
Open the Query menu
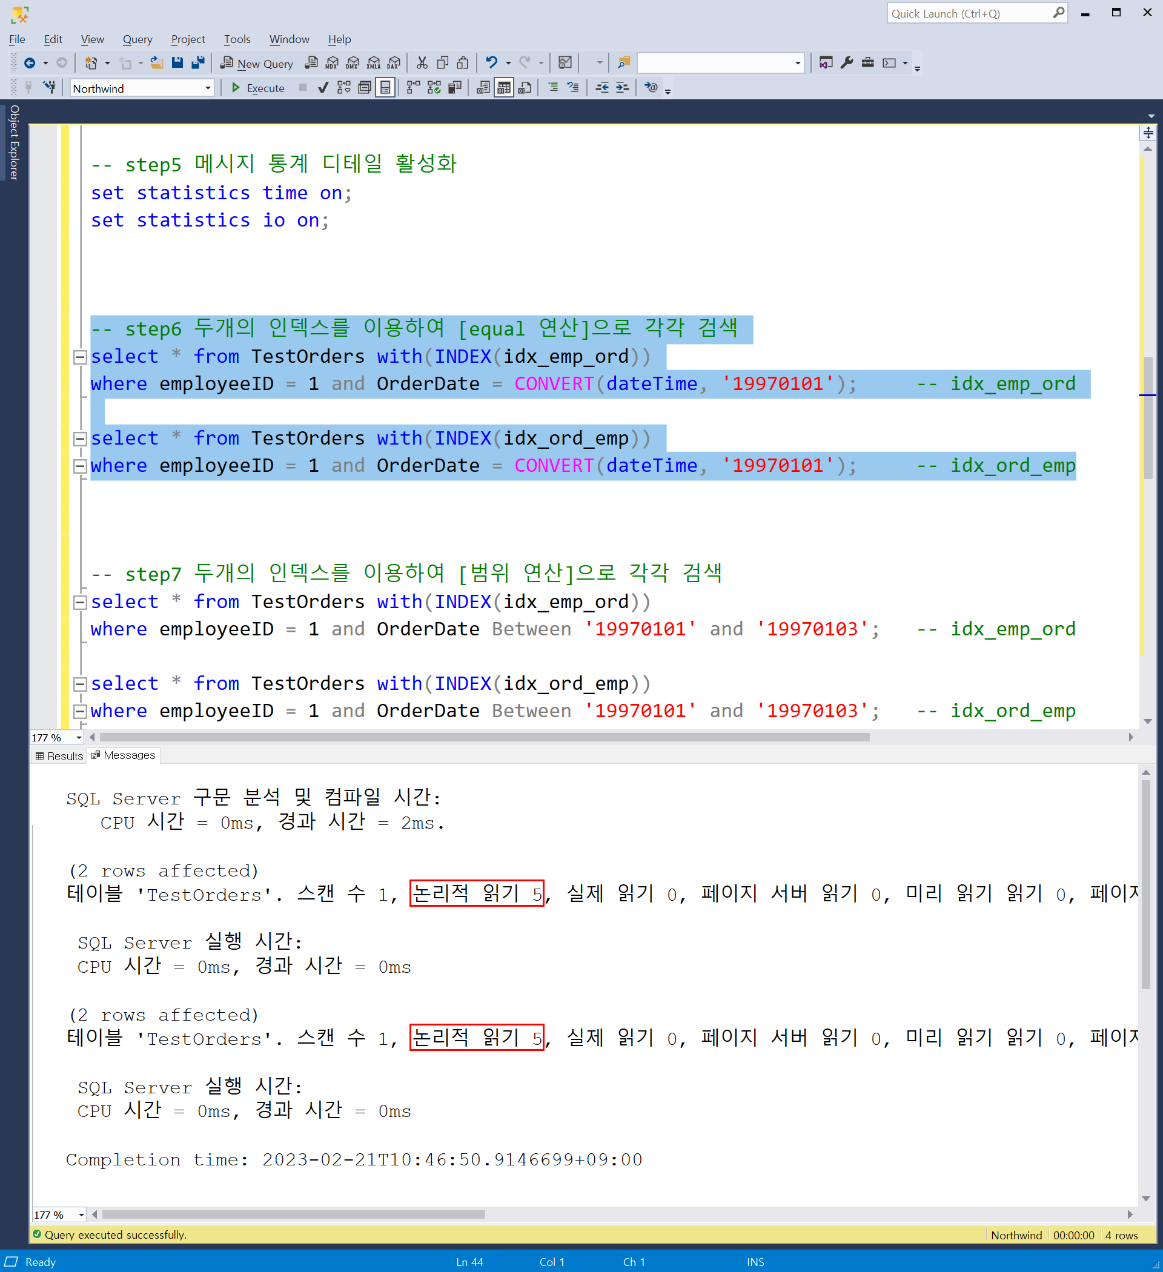(x=137, y=39)
